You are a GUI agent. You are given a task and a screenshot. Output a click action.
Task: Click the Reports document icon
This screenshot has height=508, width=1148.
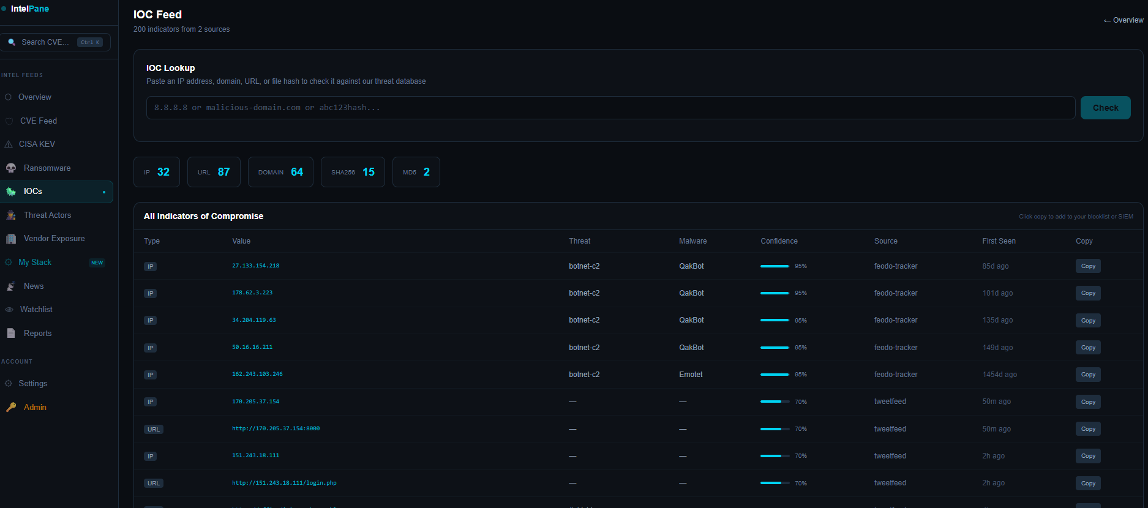tap(11, 334)
